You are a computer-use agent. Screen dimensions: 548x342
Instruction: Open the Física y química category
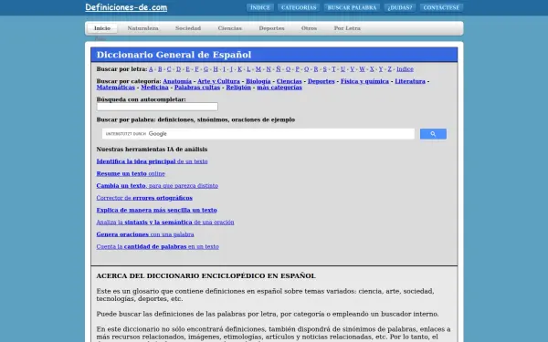coord(364,81)
